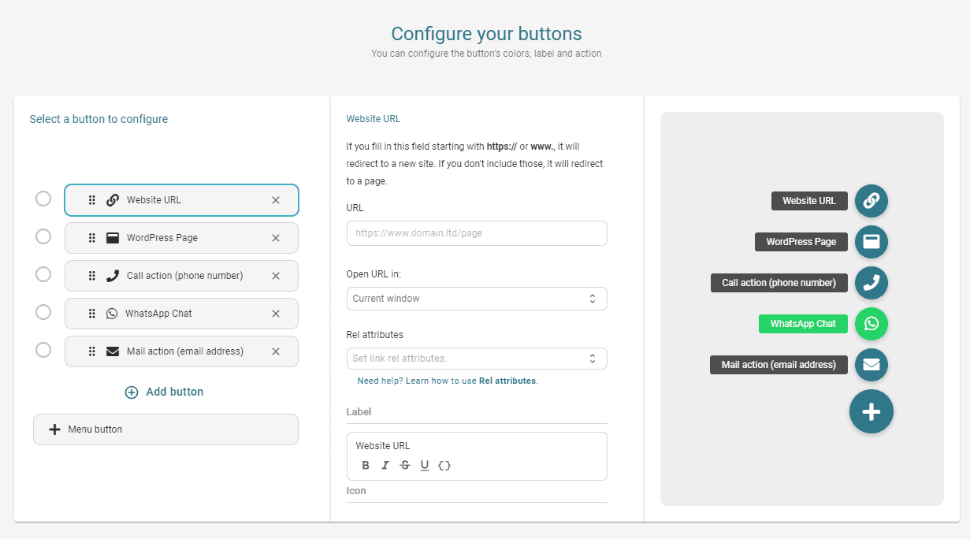The height and width of the screenshot is (539, 970).
Task: Click the code formatting icon in the Label editor
Action: [x=444, y=465]
